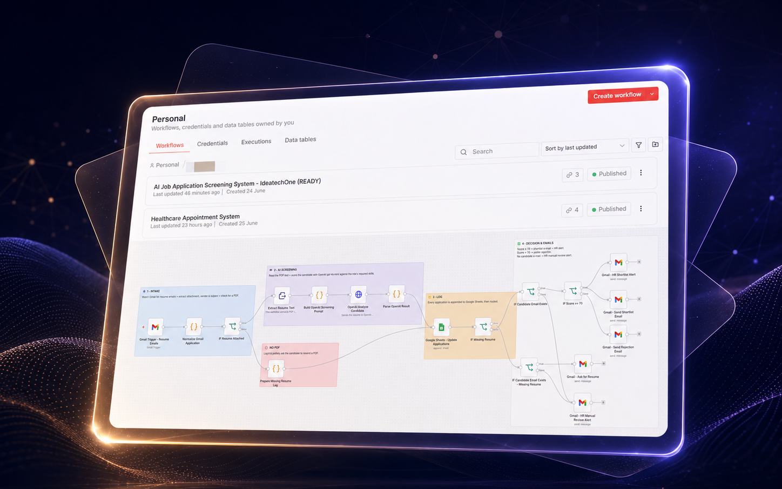Image resolution: width=782 pixels, height=489 pixels.
Task: Click the Published badge on Healthcare Appointment System
Action: [609, 209]
